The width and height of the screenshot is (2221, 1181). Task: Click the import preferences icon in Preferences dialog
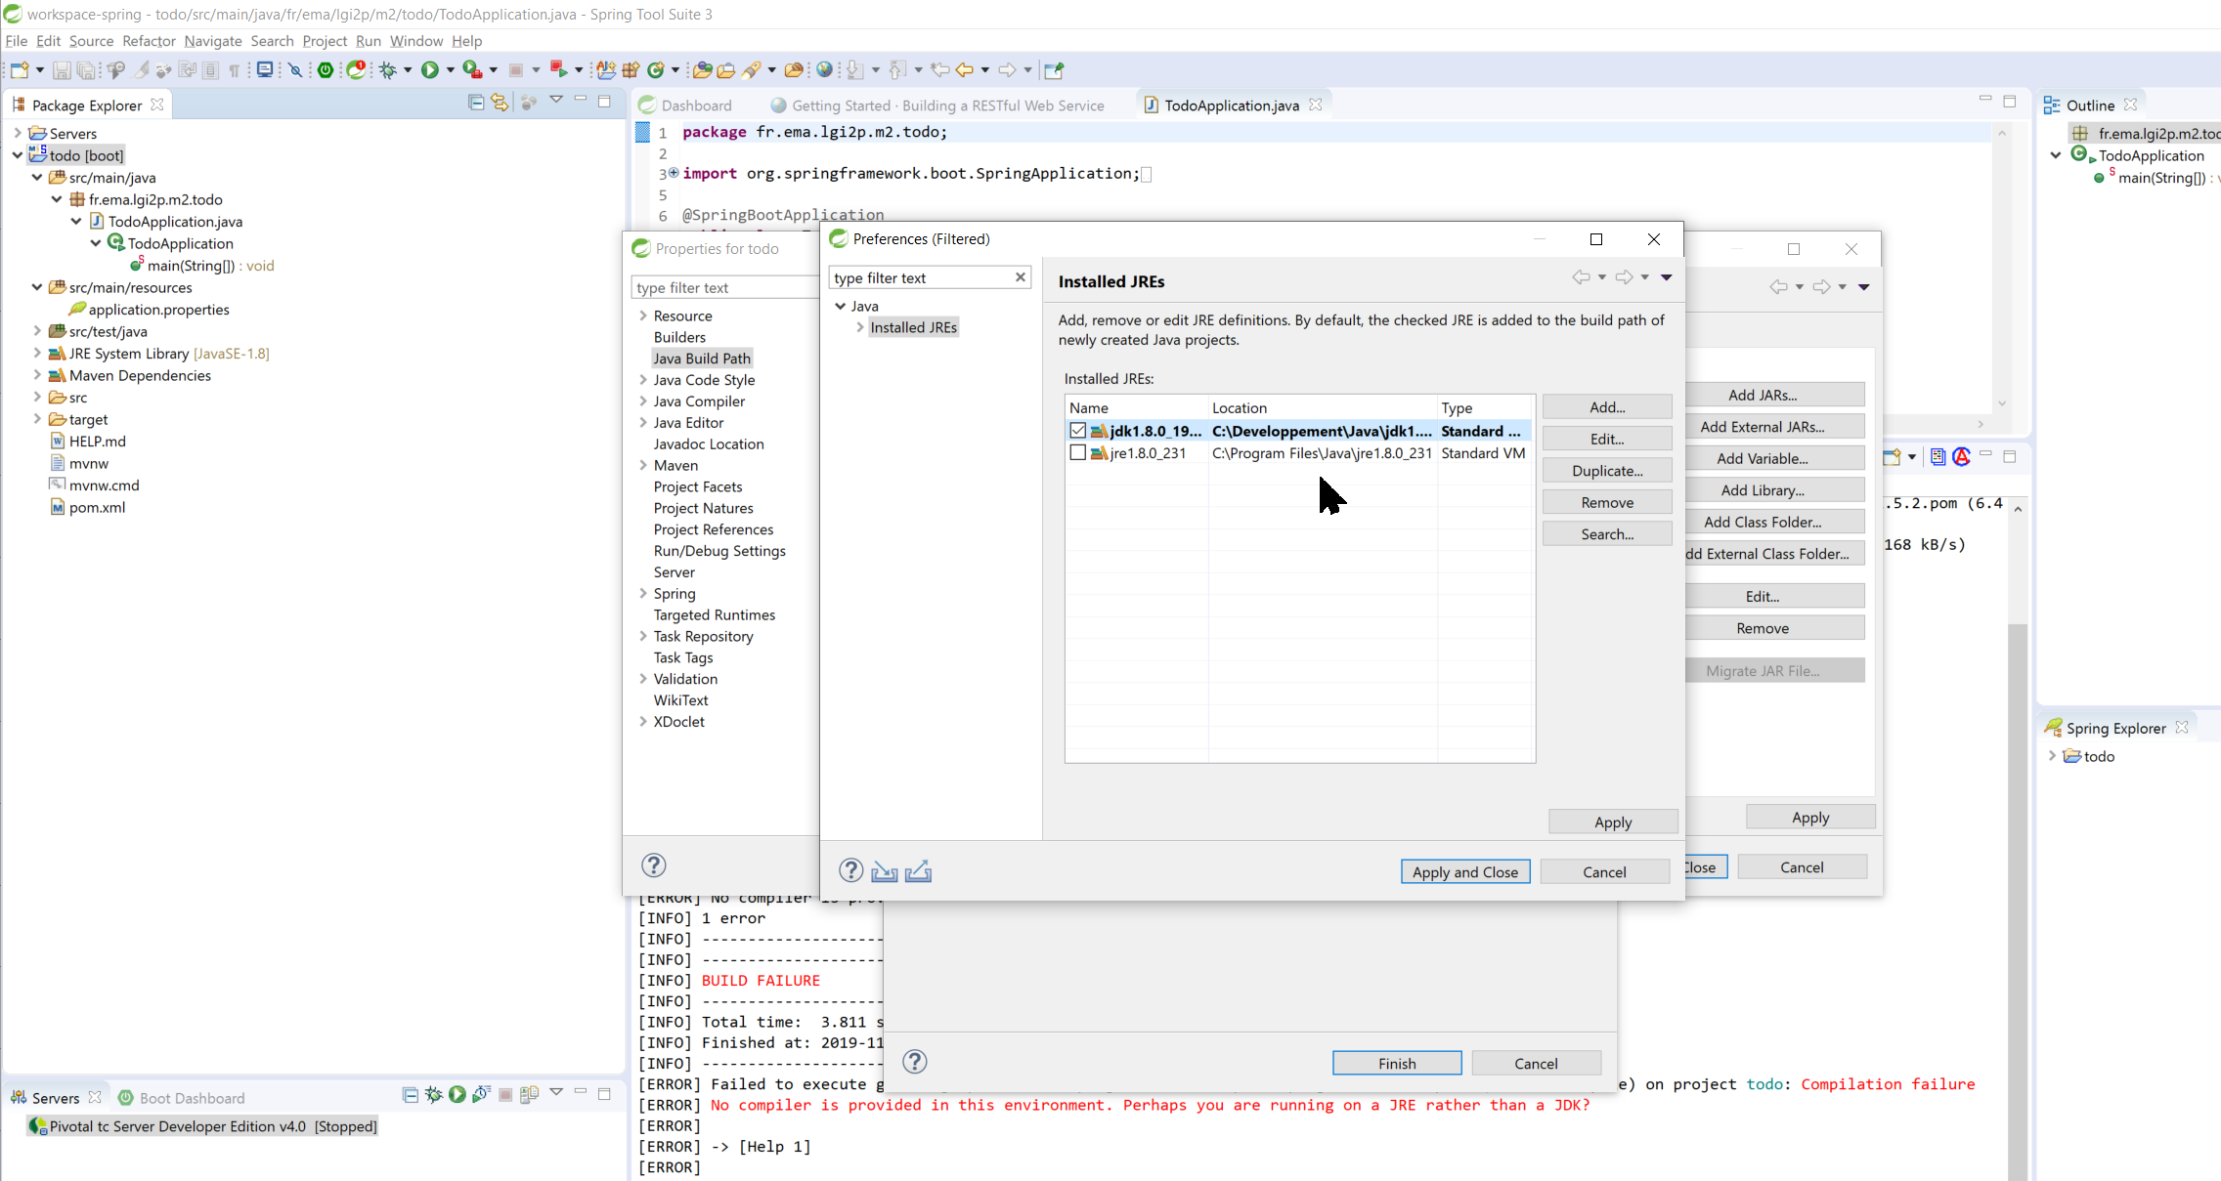pos(885,871)
